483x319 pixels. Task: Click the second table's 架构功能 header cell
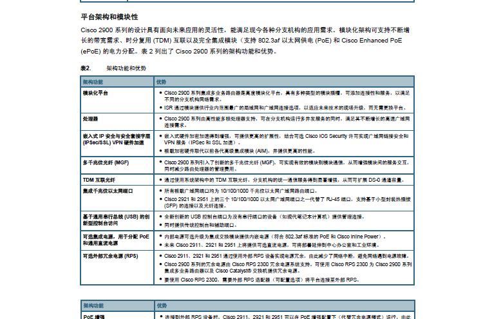pos(117,305)
